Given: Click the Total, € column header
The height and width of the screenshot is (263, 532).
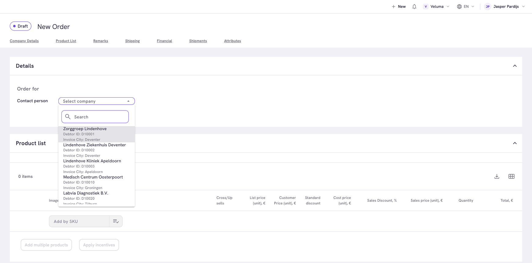Looking at the screenshot, I should pos(507,200).
